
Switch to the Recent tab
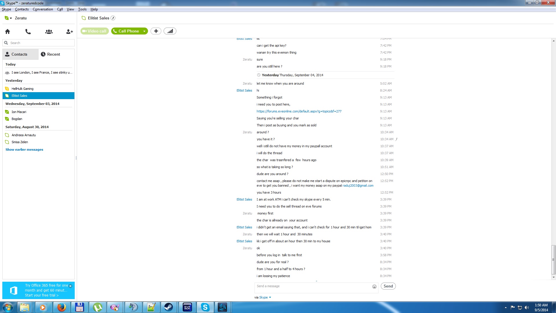click(x=56, y=54)
